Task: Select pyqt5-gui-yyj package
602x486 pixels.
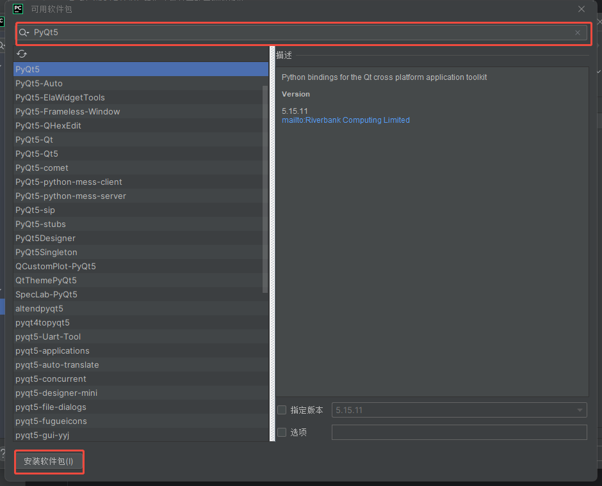Action: [141, 435]
